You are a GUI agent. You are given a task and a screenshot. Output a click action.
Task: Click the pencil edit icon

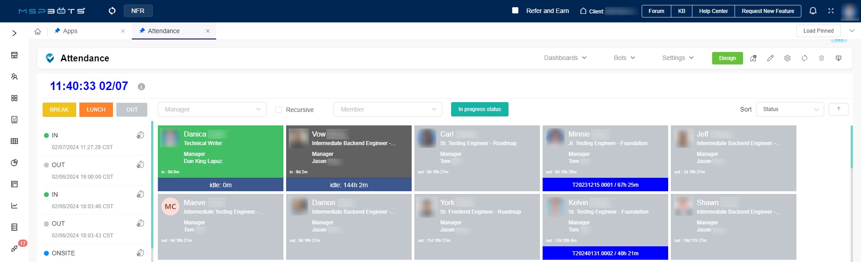click(770, 58)
